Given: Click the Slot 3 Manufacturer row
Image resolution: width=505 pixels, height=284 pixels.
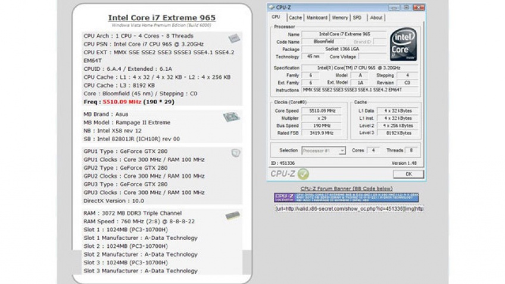Looking at the screenshot, I should click(141, 271).
